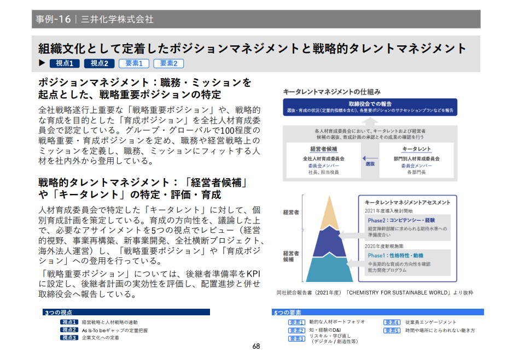Select the 3つの視点 legend header bar
513x353 pixels.
point(126,313)
